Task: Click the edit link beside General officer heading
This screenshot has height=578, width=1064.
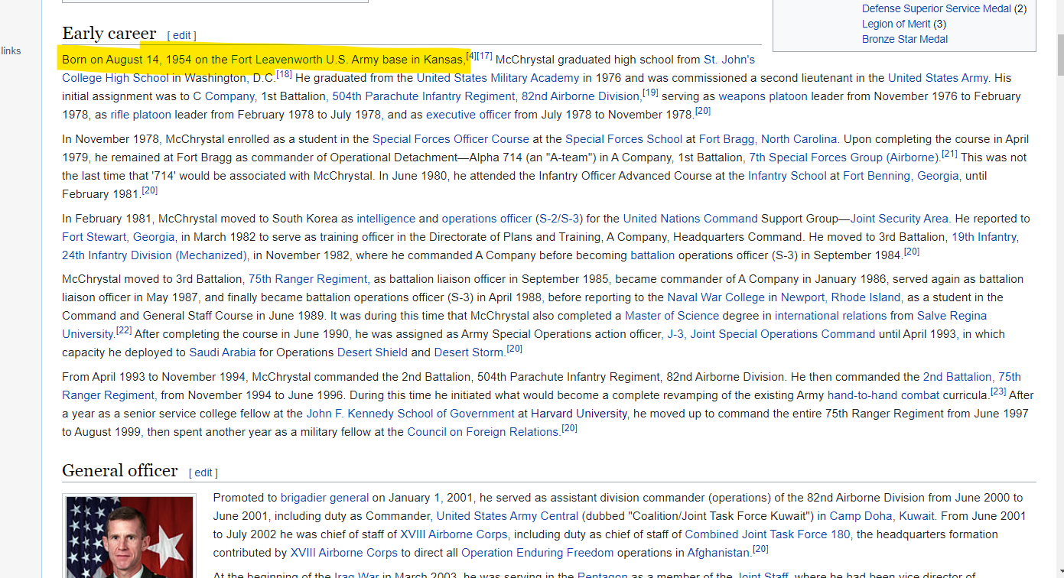Action: 203,472
